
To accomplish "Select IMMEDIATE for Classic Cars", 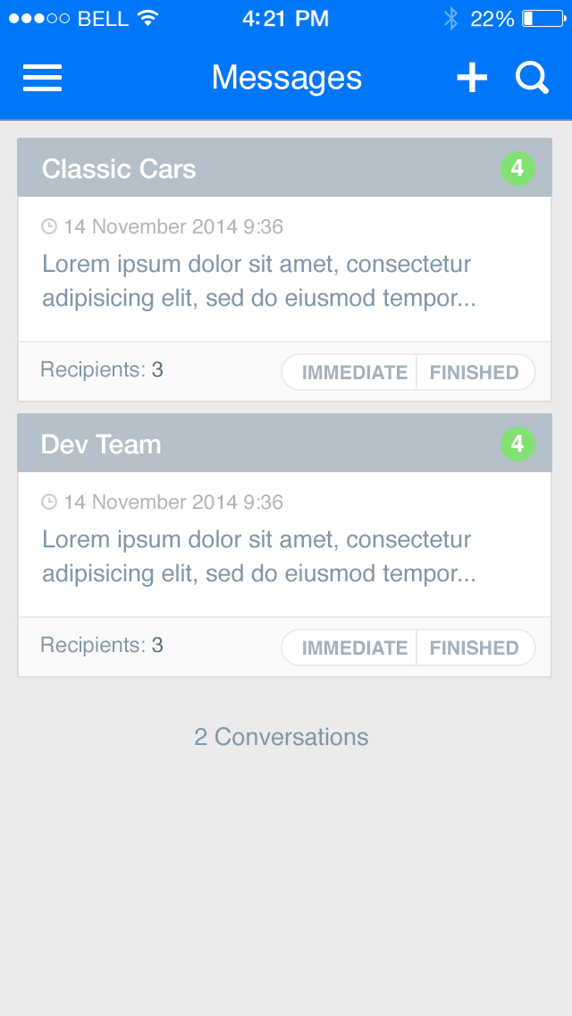I will click(x=354, y=373).
